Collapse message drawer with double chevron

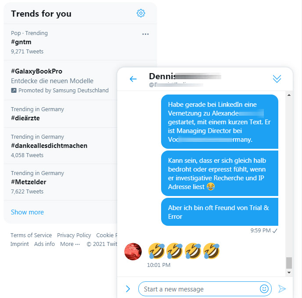pyautogui.click(x=277, y=79)
